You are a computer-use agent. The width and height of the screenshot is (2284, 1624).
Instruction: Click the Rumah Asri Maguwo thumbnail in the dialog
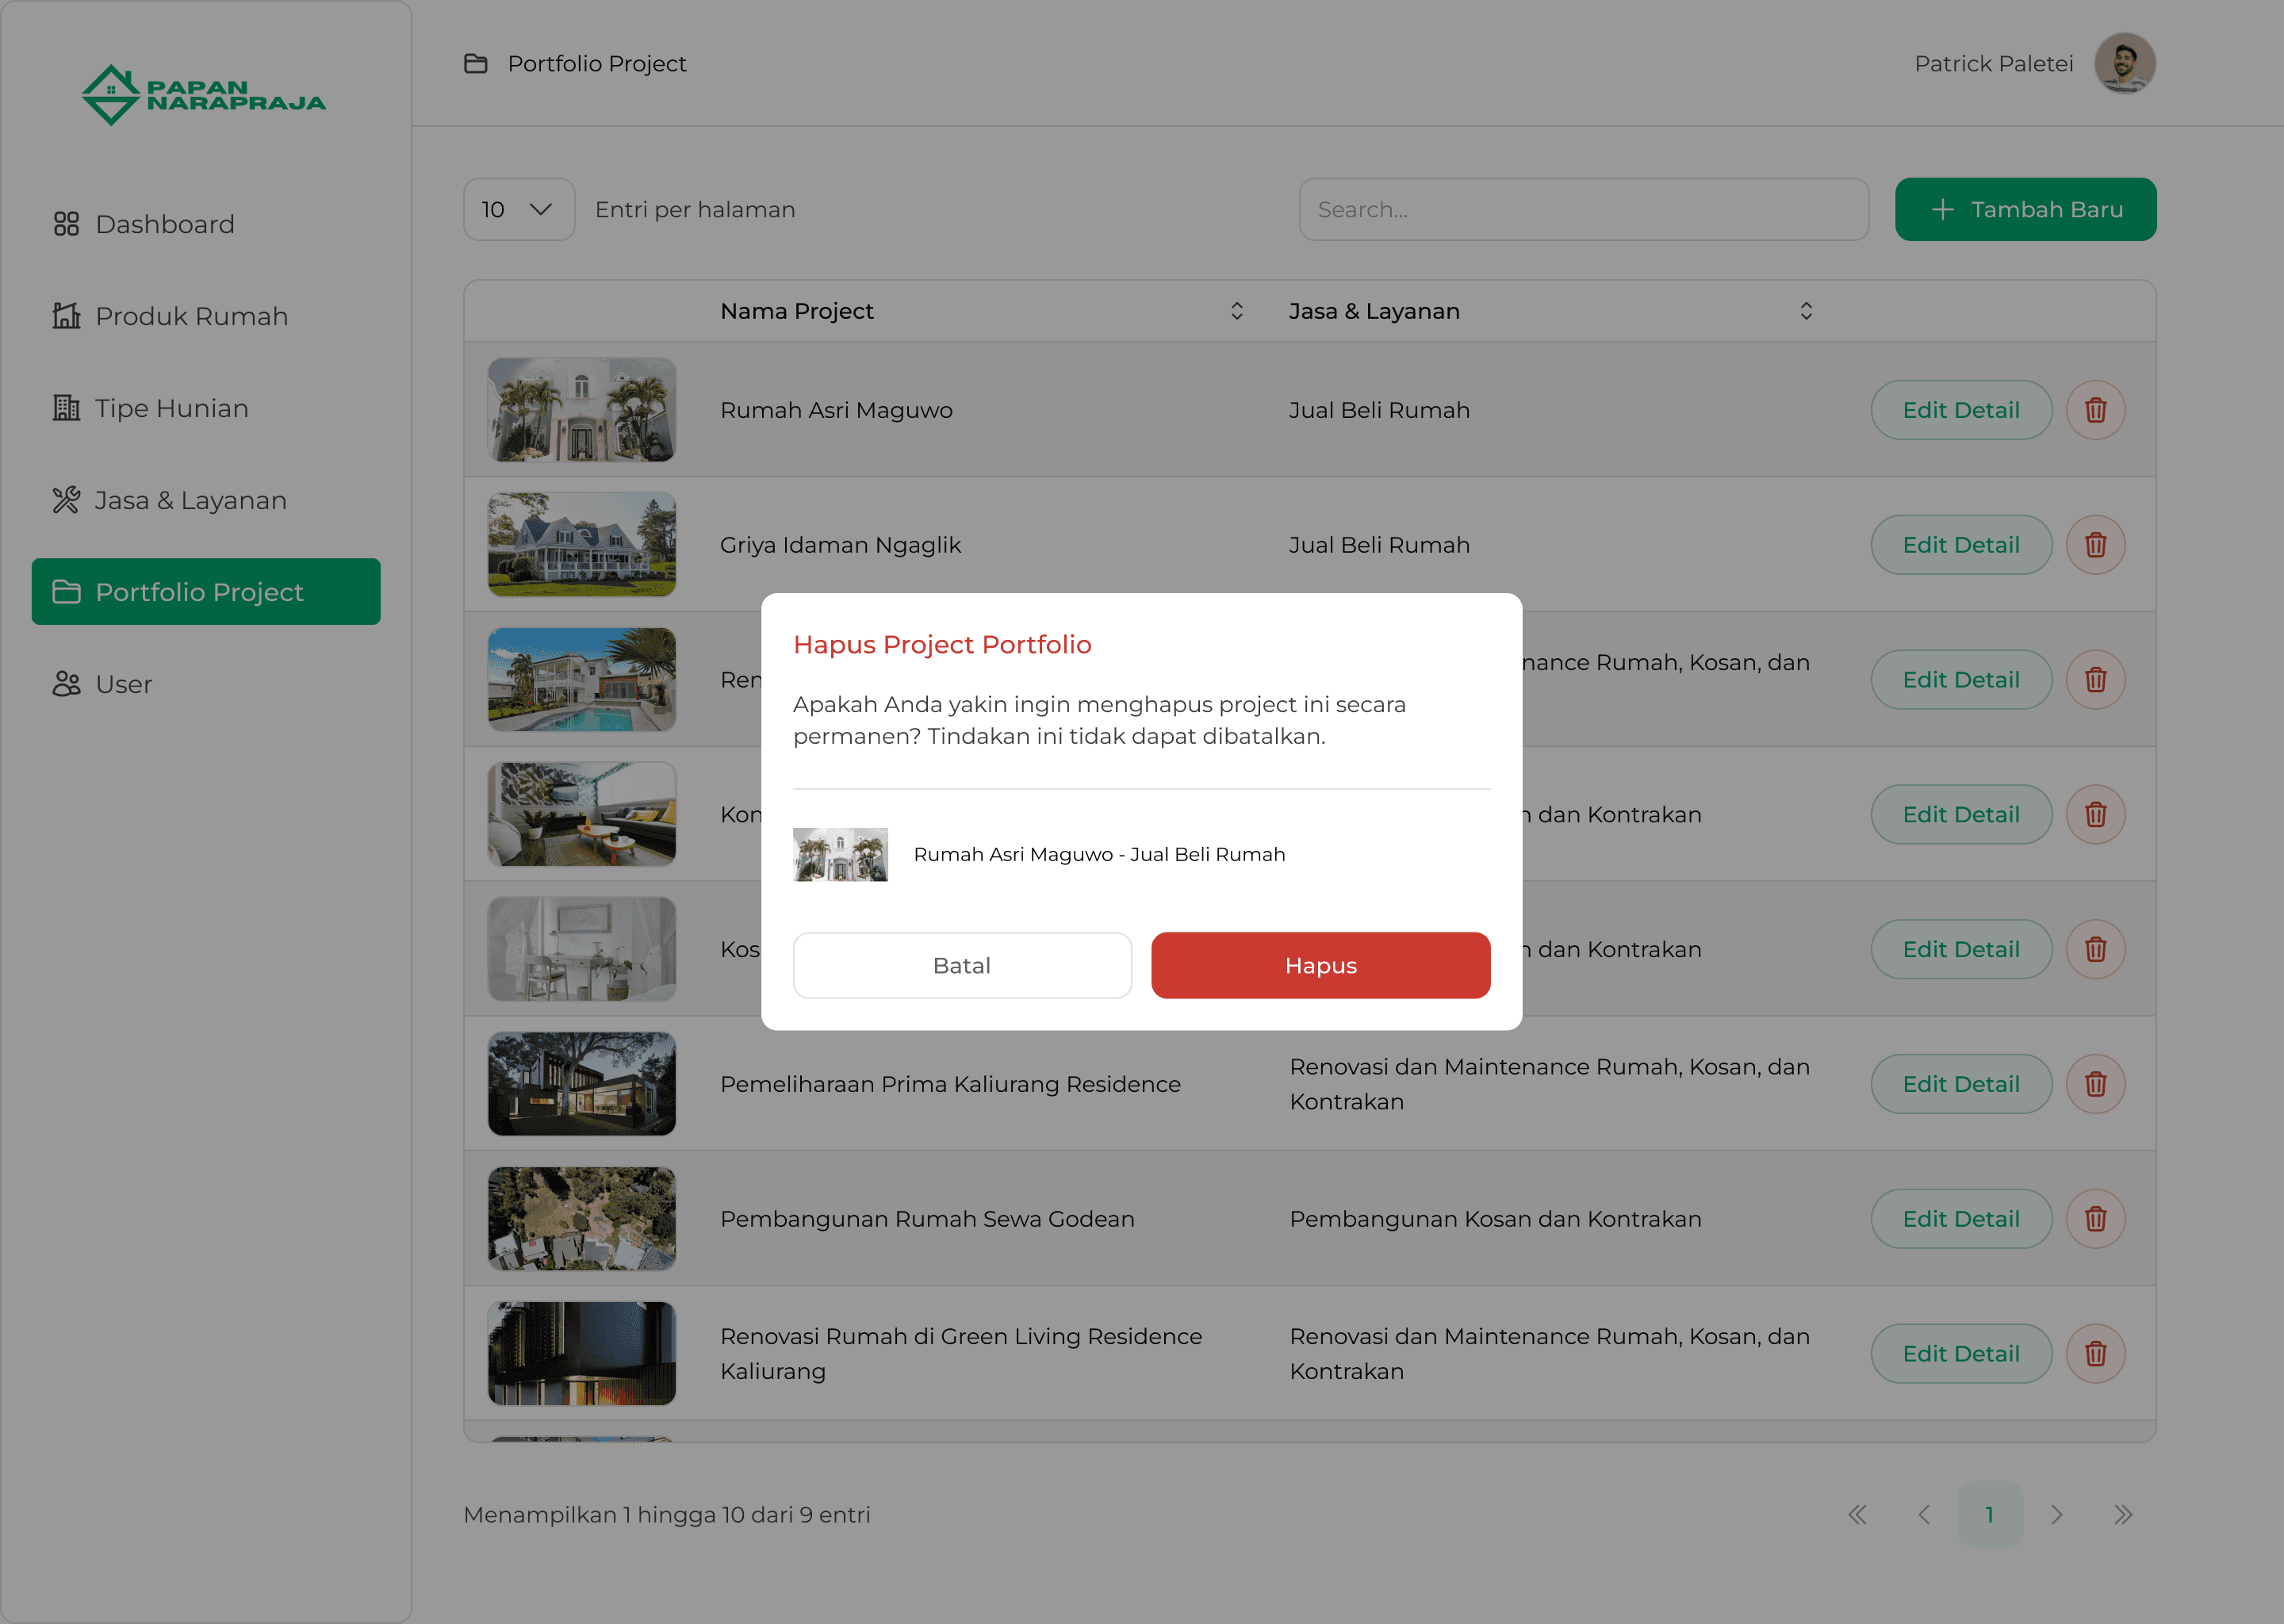point(840,855)
